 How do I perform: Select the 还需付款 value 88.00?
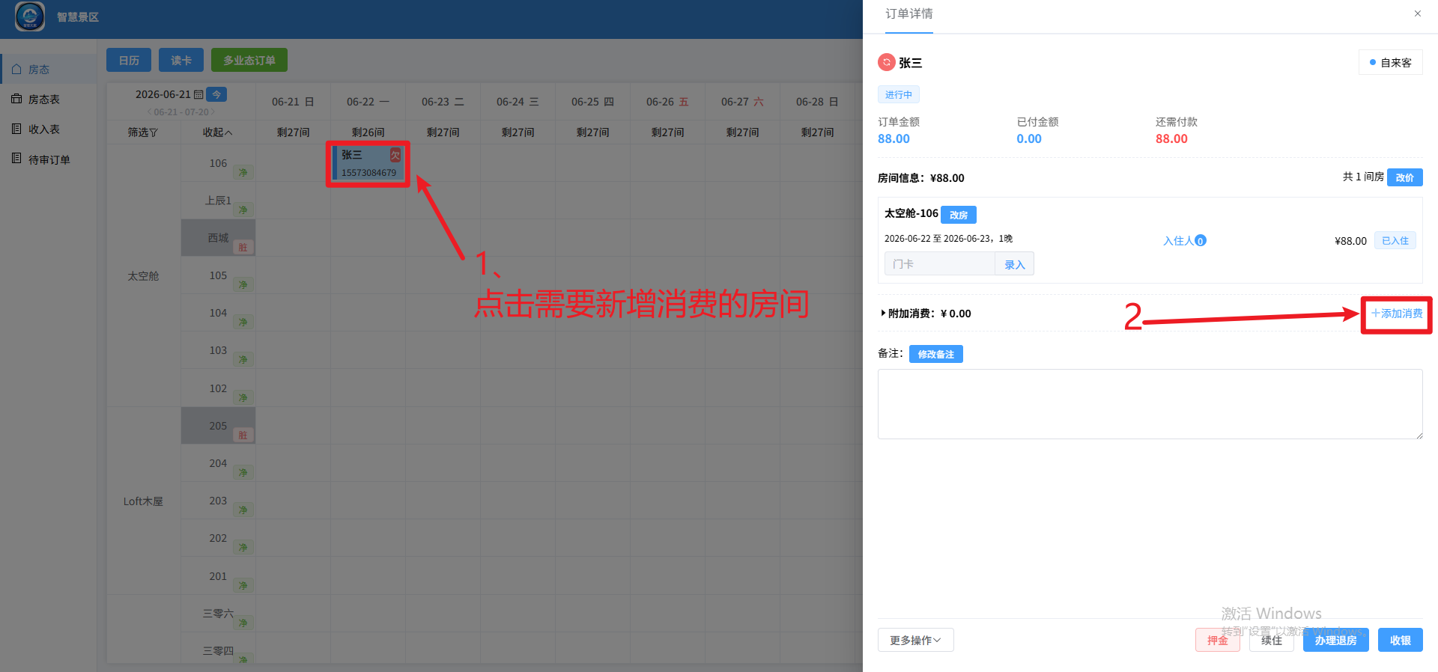point(1171,139)
